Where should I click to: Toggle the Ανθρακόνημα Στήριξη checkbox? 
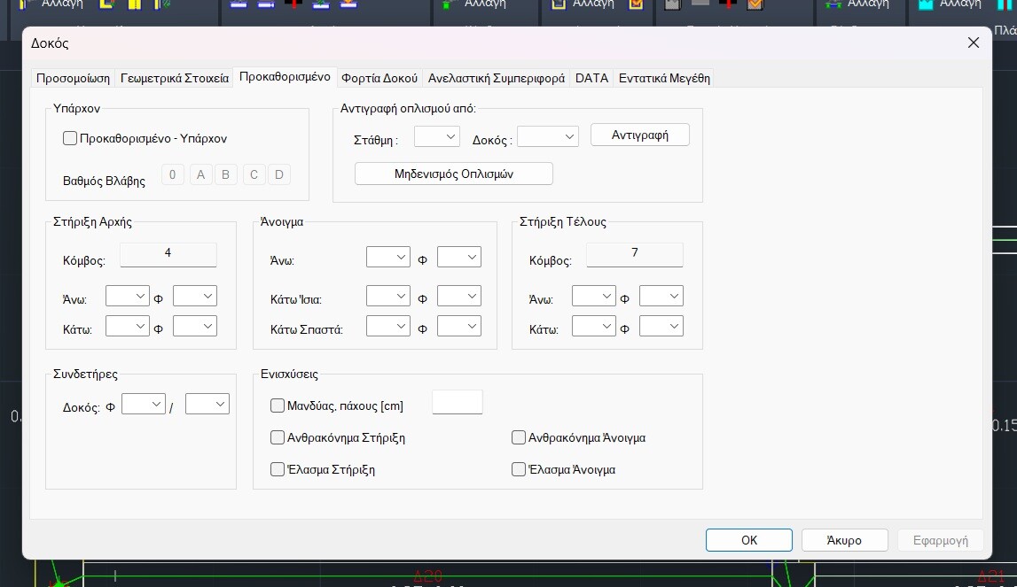click(x=278, y=437)
